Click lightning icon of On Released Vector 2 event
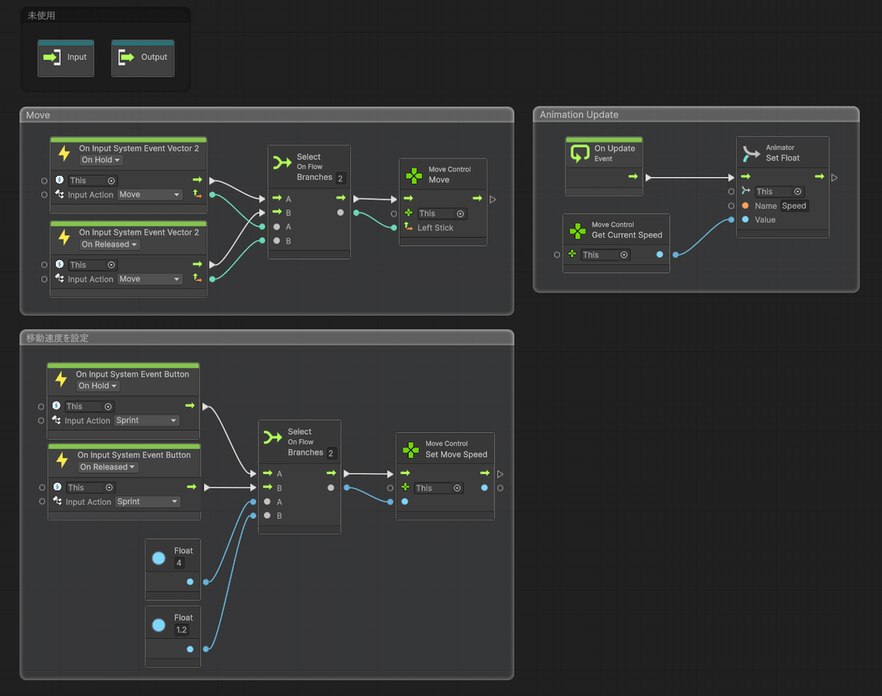Screen dimensions: 882x696 [64, 238]
